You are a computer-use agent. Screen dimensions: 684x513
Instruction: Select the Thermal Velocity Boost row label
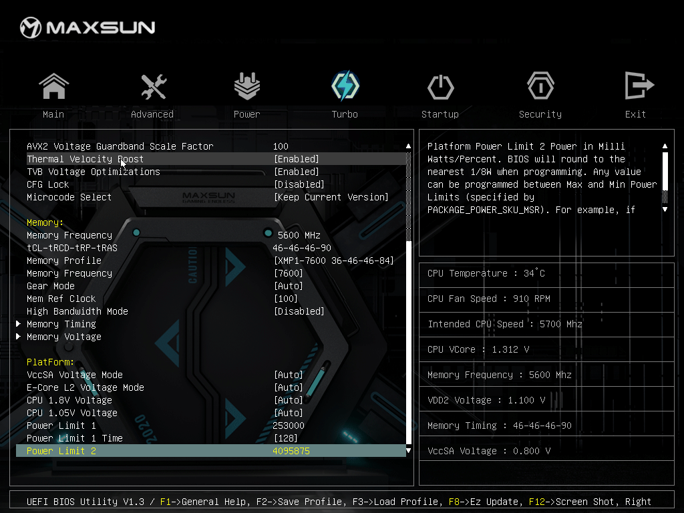coord(85,159)
